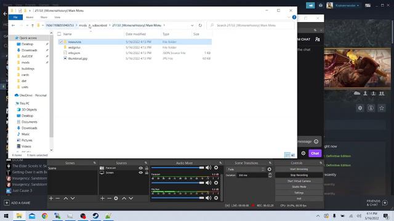Go up one folder level in Explorer
Screen dimensions: 394x221
point(33,25)
